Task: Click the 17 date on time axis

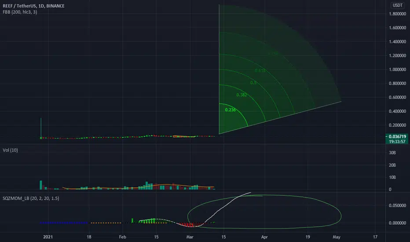Action: [375, 237]
